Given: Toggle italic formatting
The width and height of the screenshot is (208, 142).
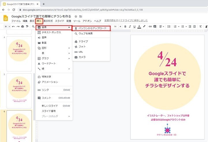Looking at the screenshot, I should 130,27.
